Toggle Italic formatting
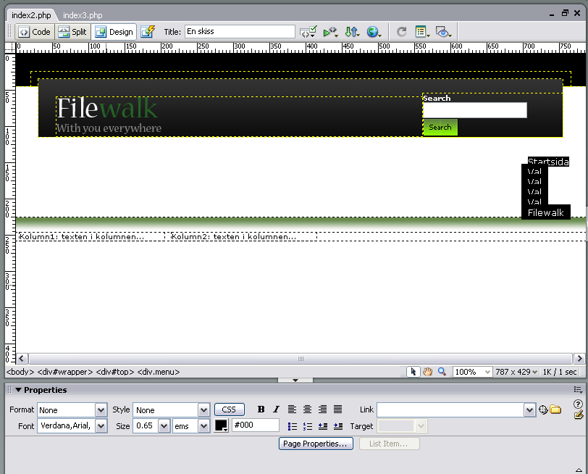Viewport: 588px width, 474px height. (x=277, y=409)
